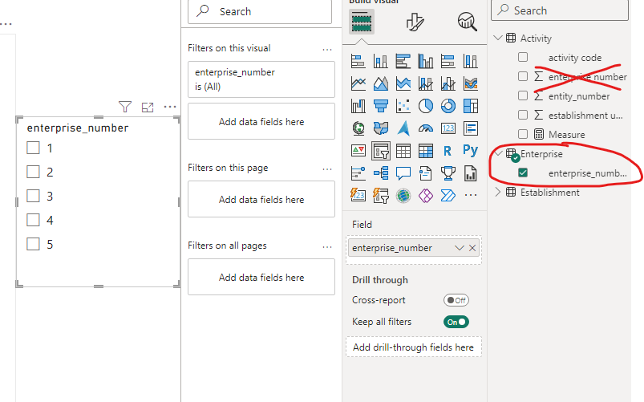644x402 pixels.
Task: Open Filters on this visual options
Action: (327, 50)
